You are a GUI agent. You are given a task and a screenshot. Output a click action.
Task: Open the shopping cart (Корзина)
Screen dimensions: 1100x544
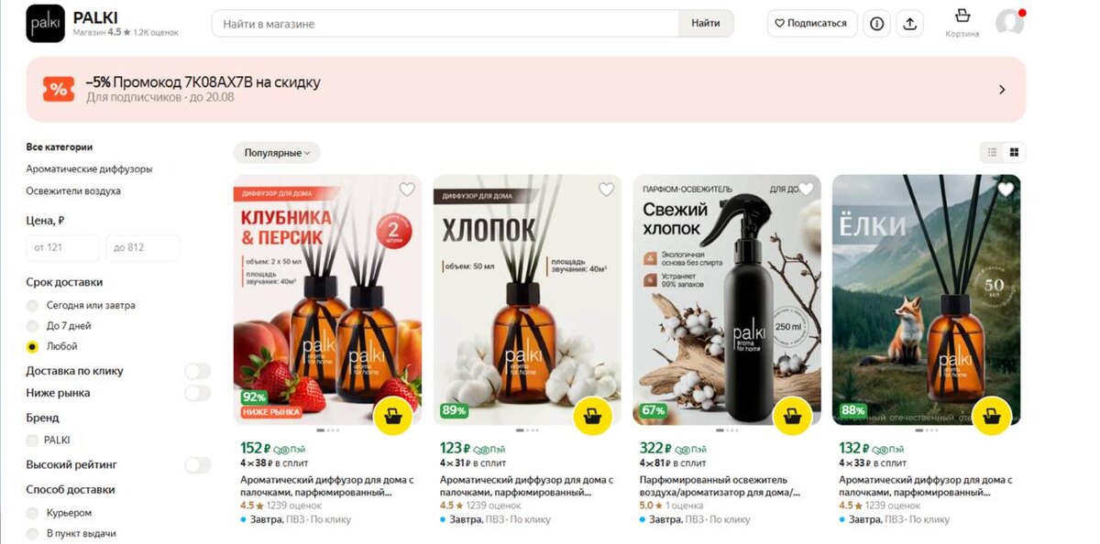click(962, 23)
